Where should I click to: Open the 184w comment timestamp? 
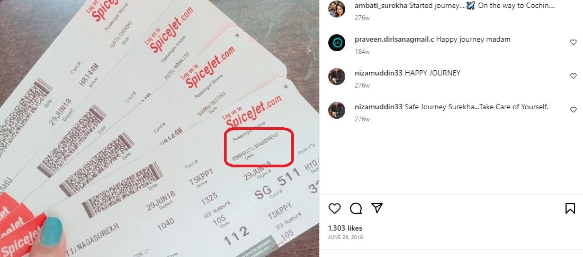coord(362,52)
